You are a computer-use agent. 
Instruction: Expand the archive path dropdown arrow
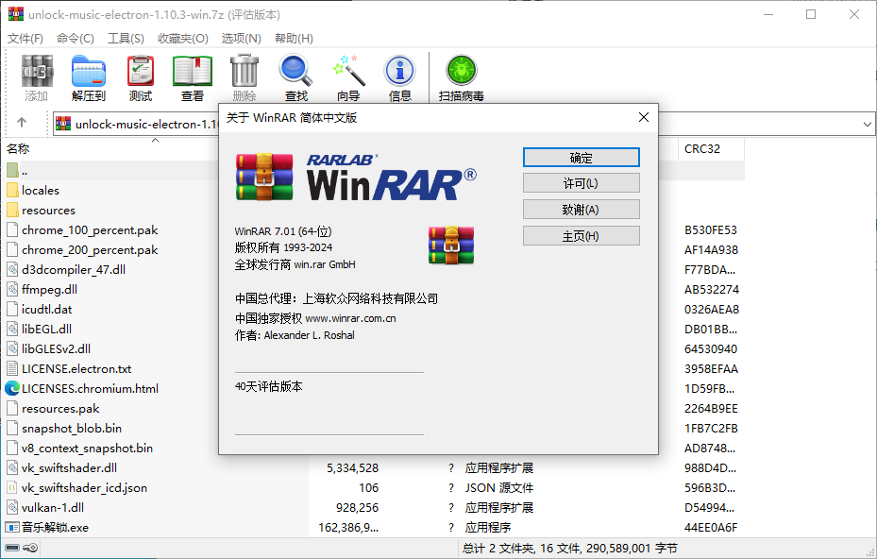[867, 124]
